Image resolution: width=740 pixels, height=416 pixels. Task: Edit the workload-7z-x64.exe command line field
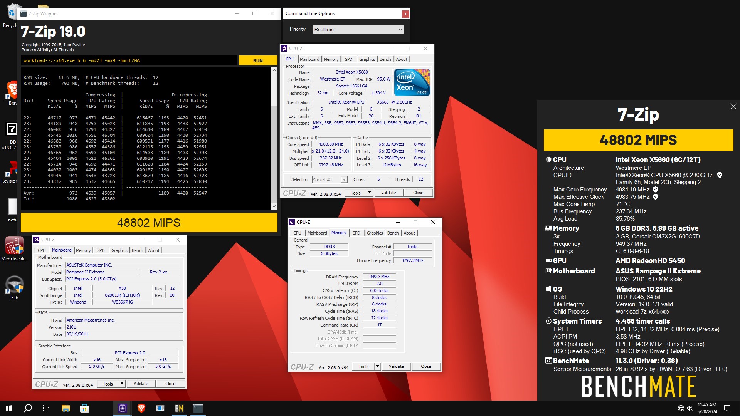click(x=129, y=60)
